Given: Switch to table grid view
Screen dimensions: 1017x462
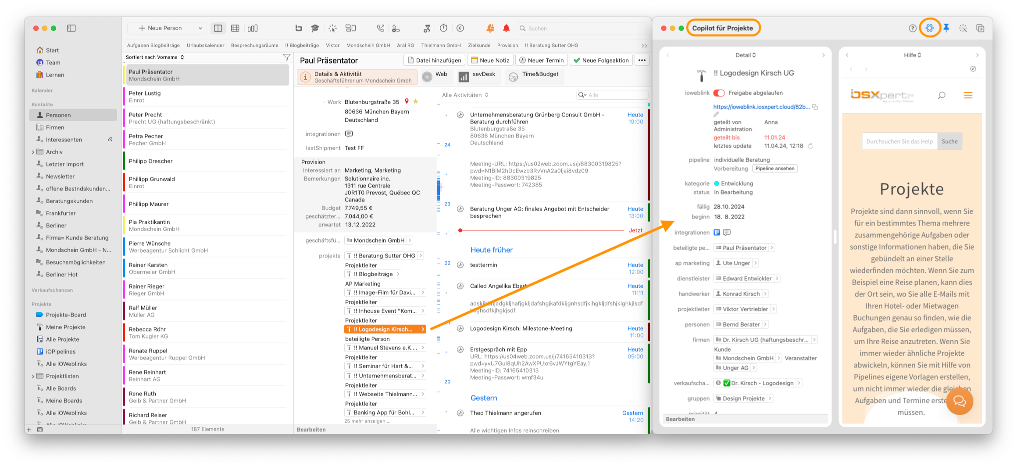Looking at the screenshot, I should coord(235,28).
